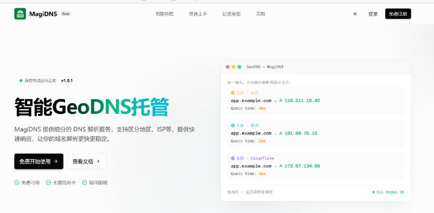Click the 即开即用 label
434x213 pixels.
[98, 183]
